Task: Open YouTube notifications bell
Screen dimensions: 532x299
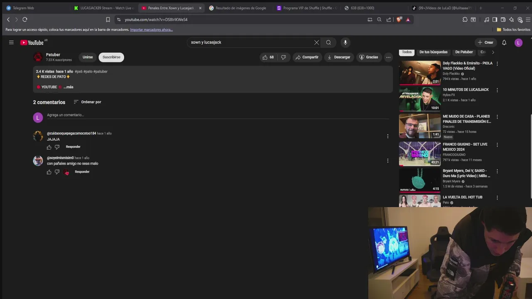Action: tap(504, 42)
